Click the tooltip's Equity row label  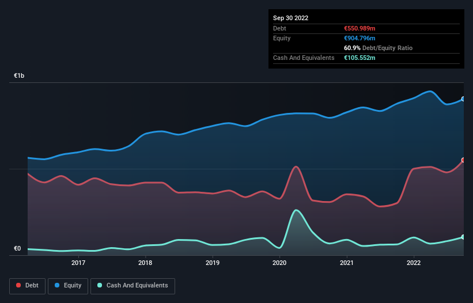tap(282, 38)
